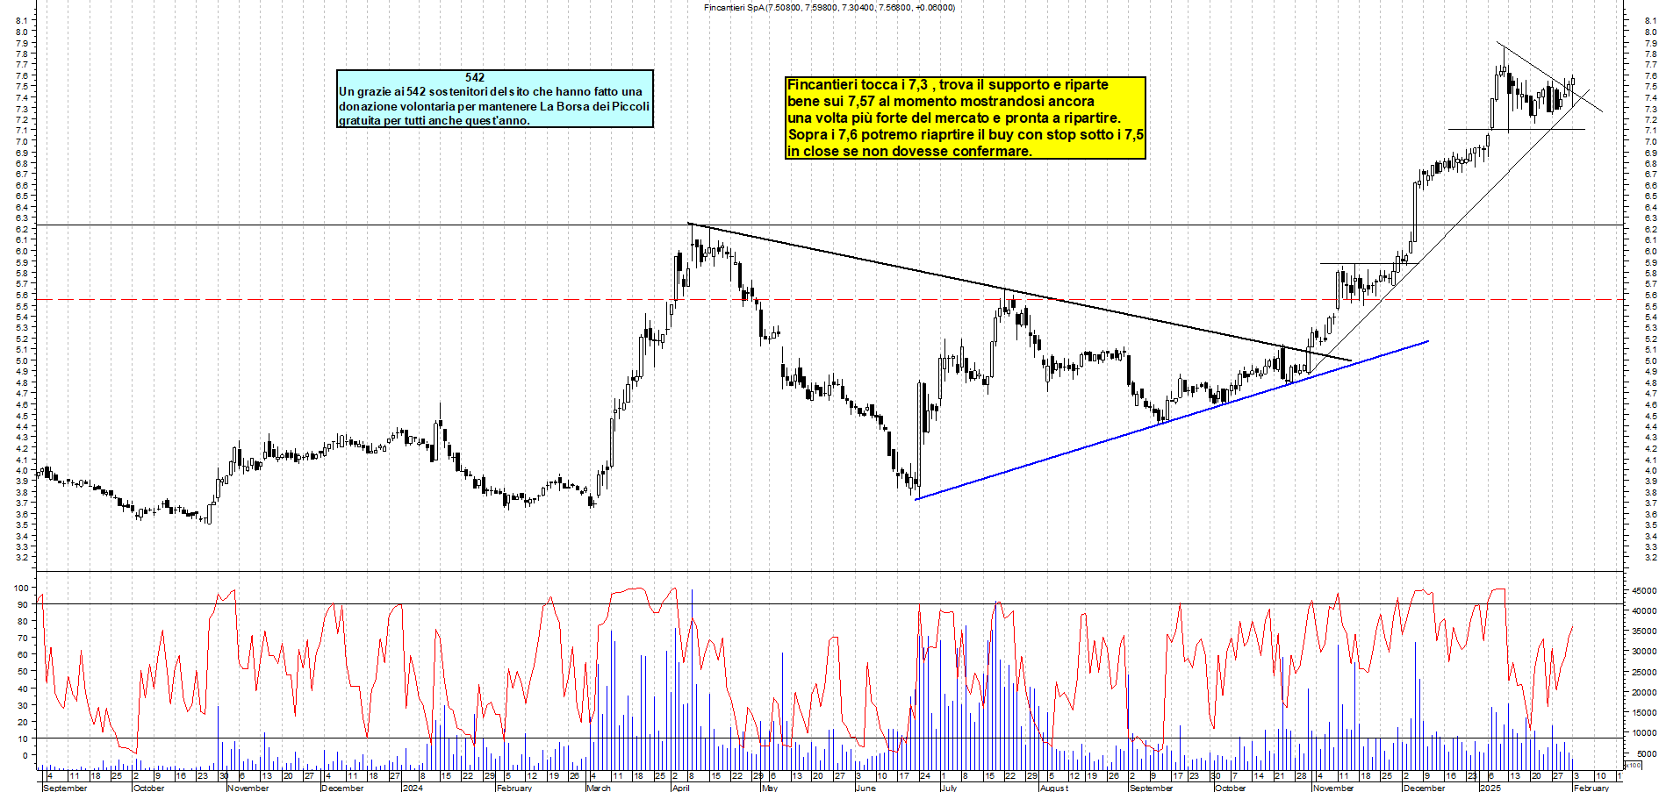Click the cyan donation thank-you annotation box
This screenshot has width=1659, height=792.
coord(495,99)
